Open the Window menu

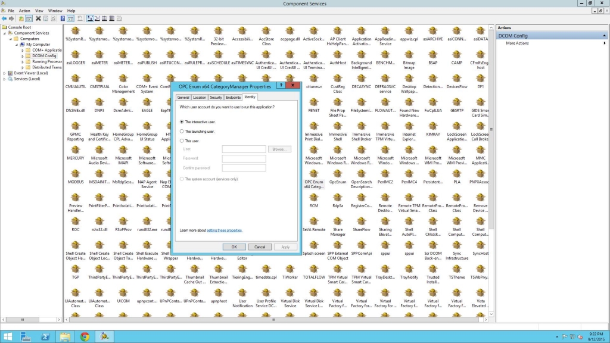pyautogui.click(x=55, y=11)
